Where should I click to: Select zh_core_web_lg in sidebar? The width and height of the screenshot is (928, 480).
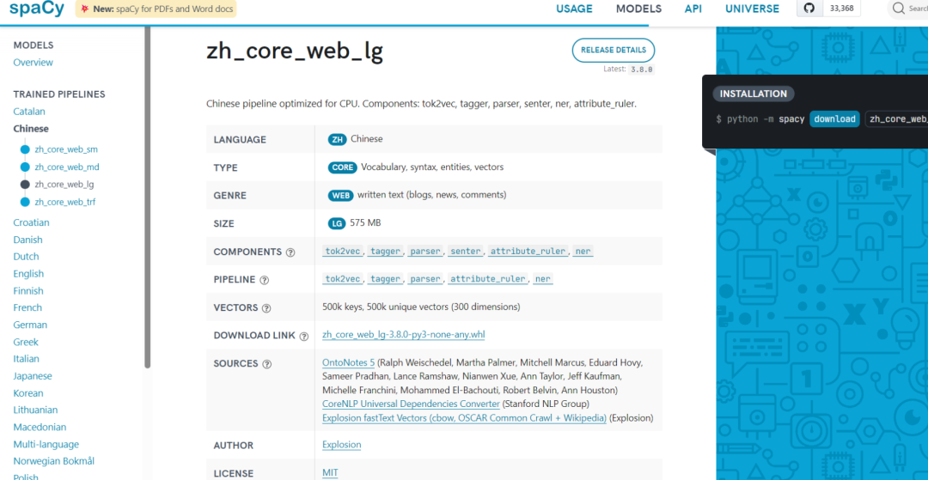[x=64, y=185]
